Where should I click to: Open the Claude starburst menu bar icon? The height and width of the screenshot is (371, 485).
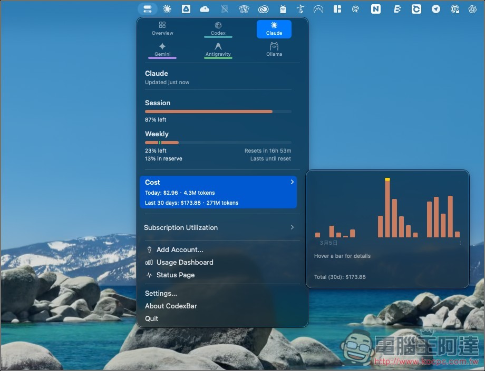(167, 9)
